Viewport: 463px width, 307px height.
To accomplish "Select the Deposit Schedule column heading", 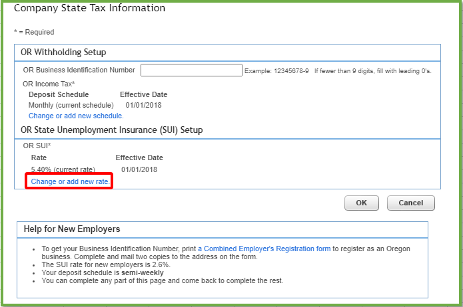I will [59, 94].
